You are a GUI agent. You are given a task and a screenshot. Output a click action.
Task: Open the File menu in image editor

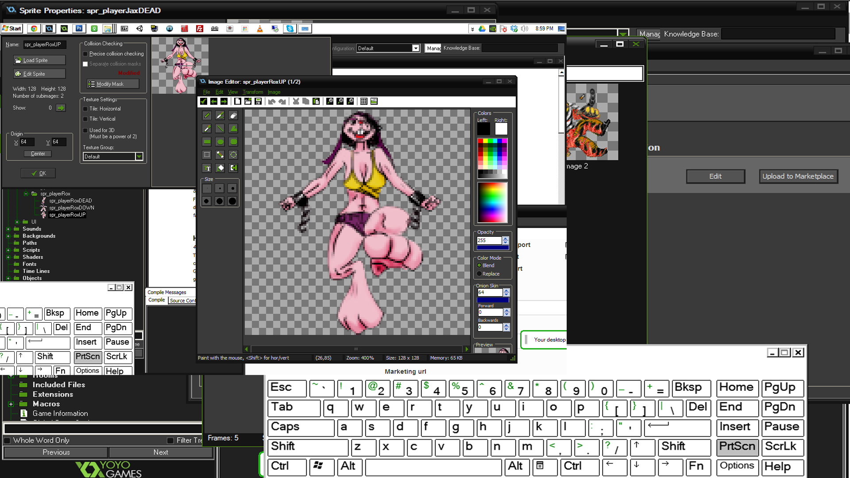click(x=206, y=92)
